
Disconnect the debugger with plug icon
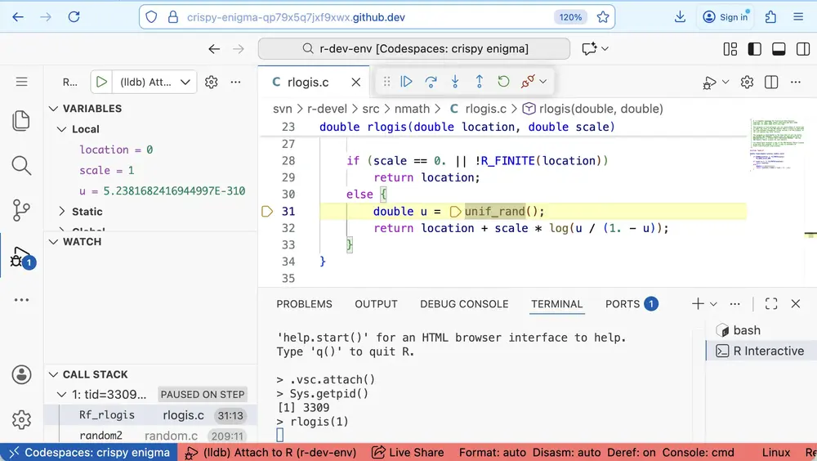click(x=529, y=82)
